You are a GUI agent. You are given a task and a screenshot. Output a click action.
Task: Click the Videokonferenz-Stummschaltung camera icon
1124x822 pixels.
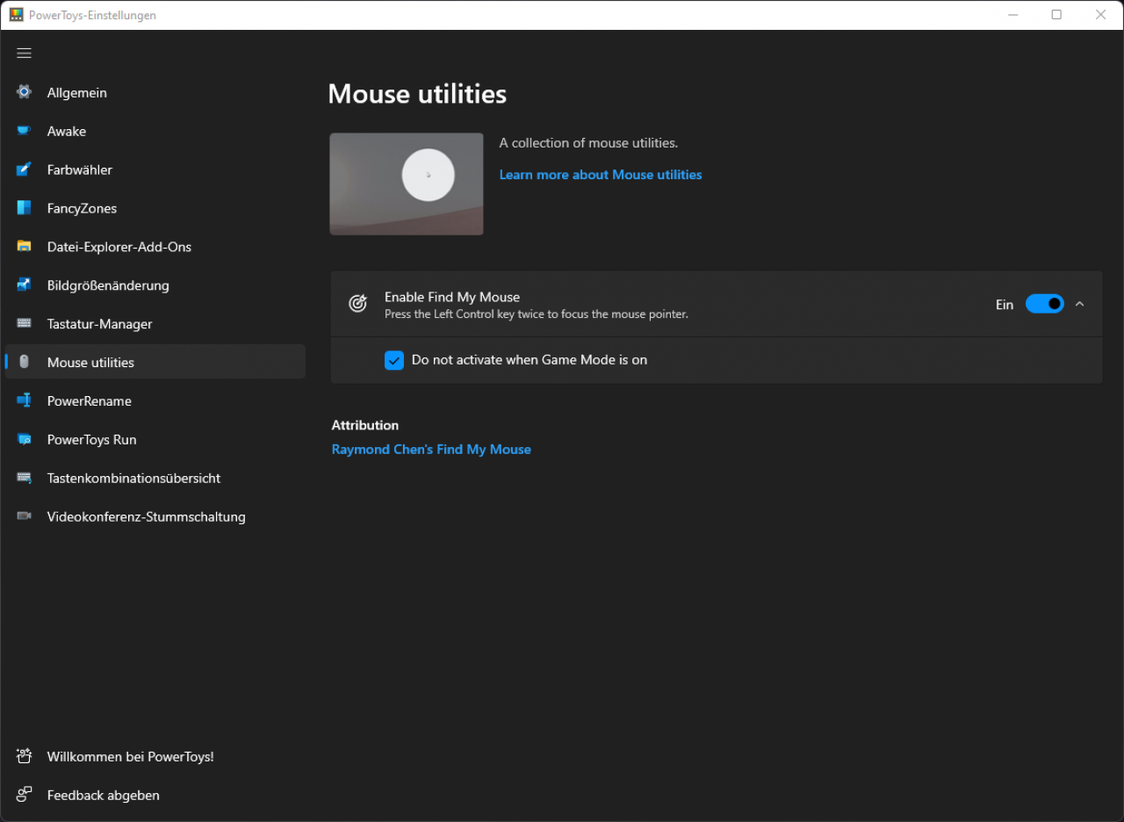(24, 516)
